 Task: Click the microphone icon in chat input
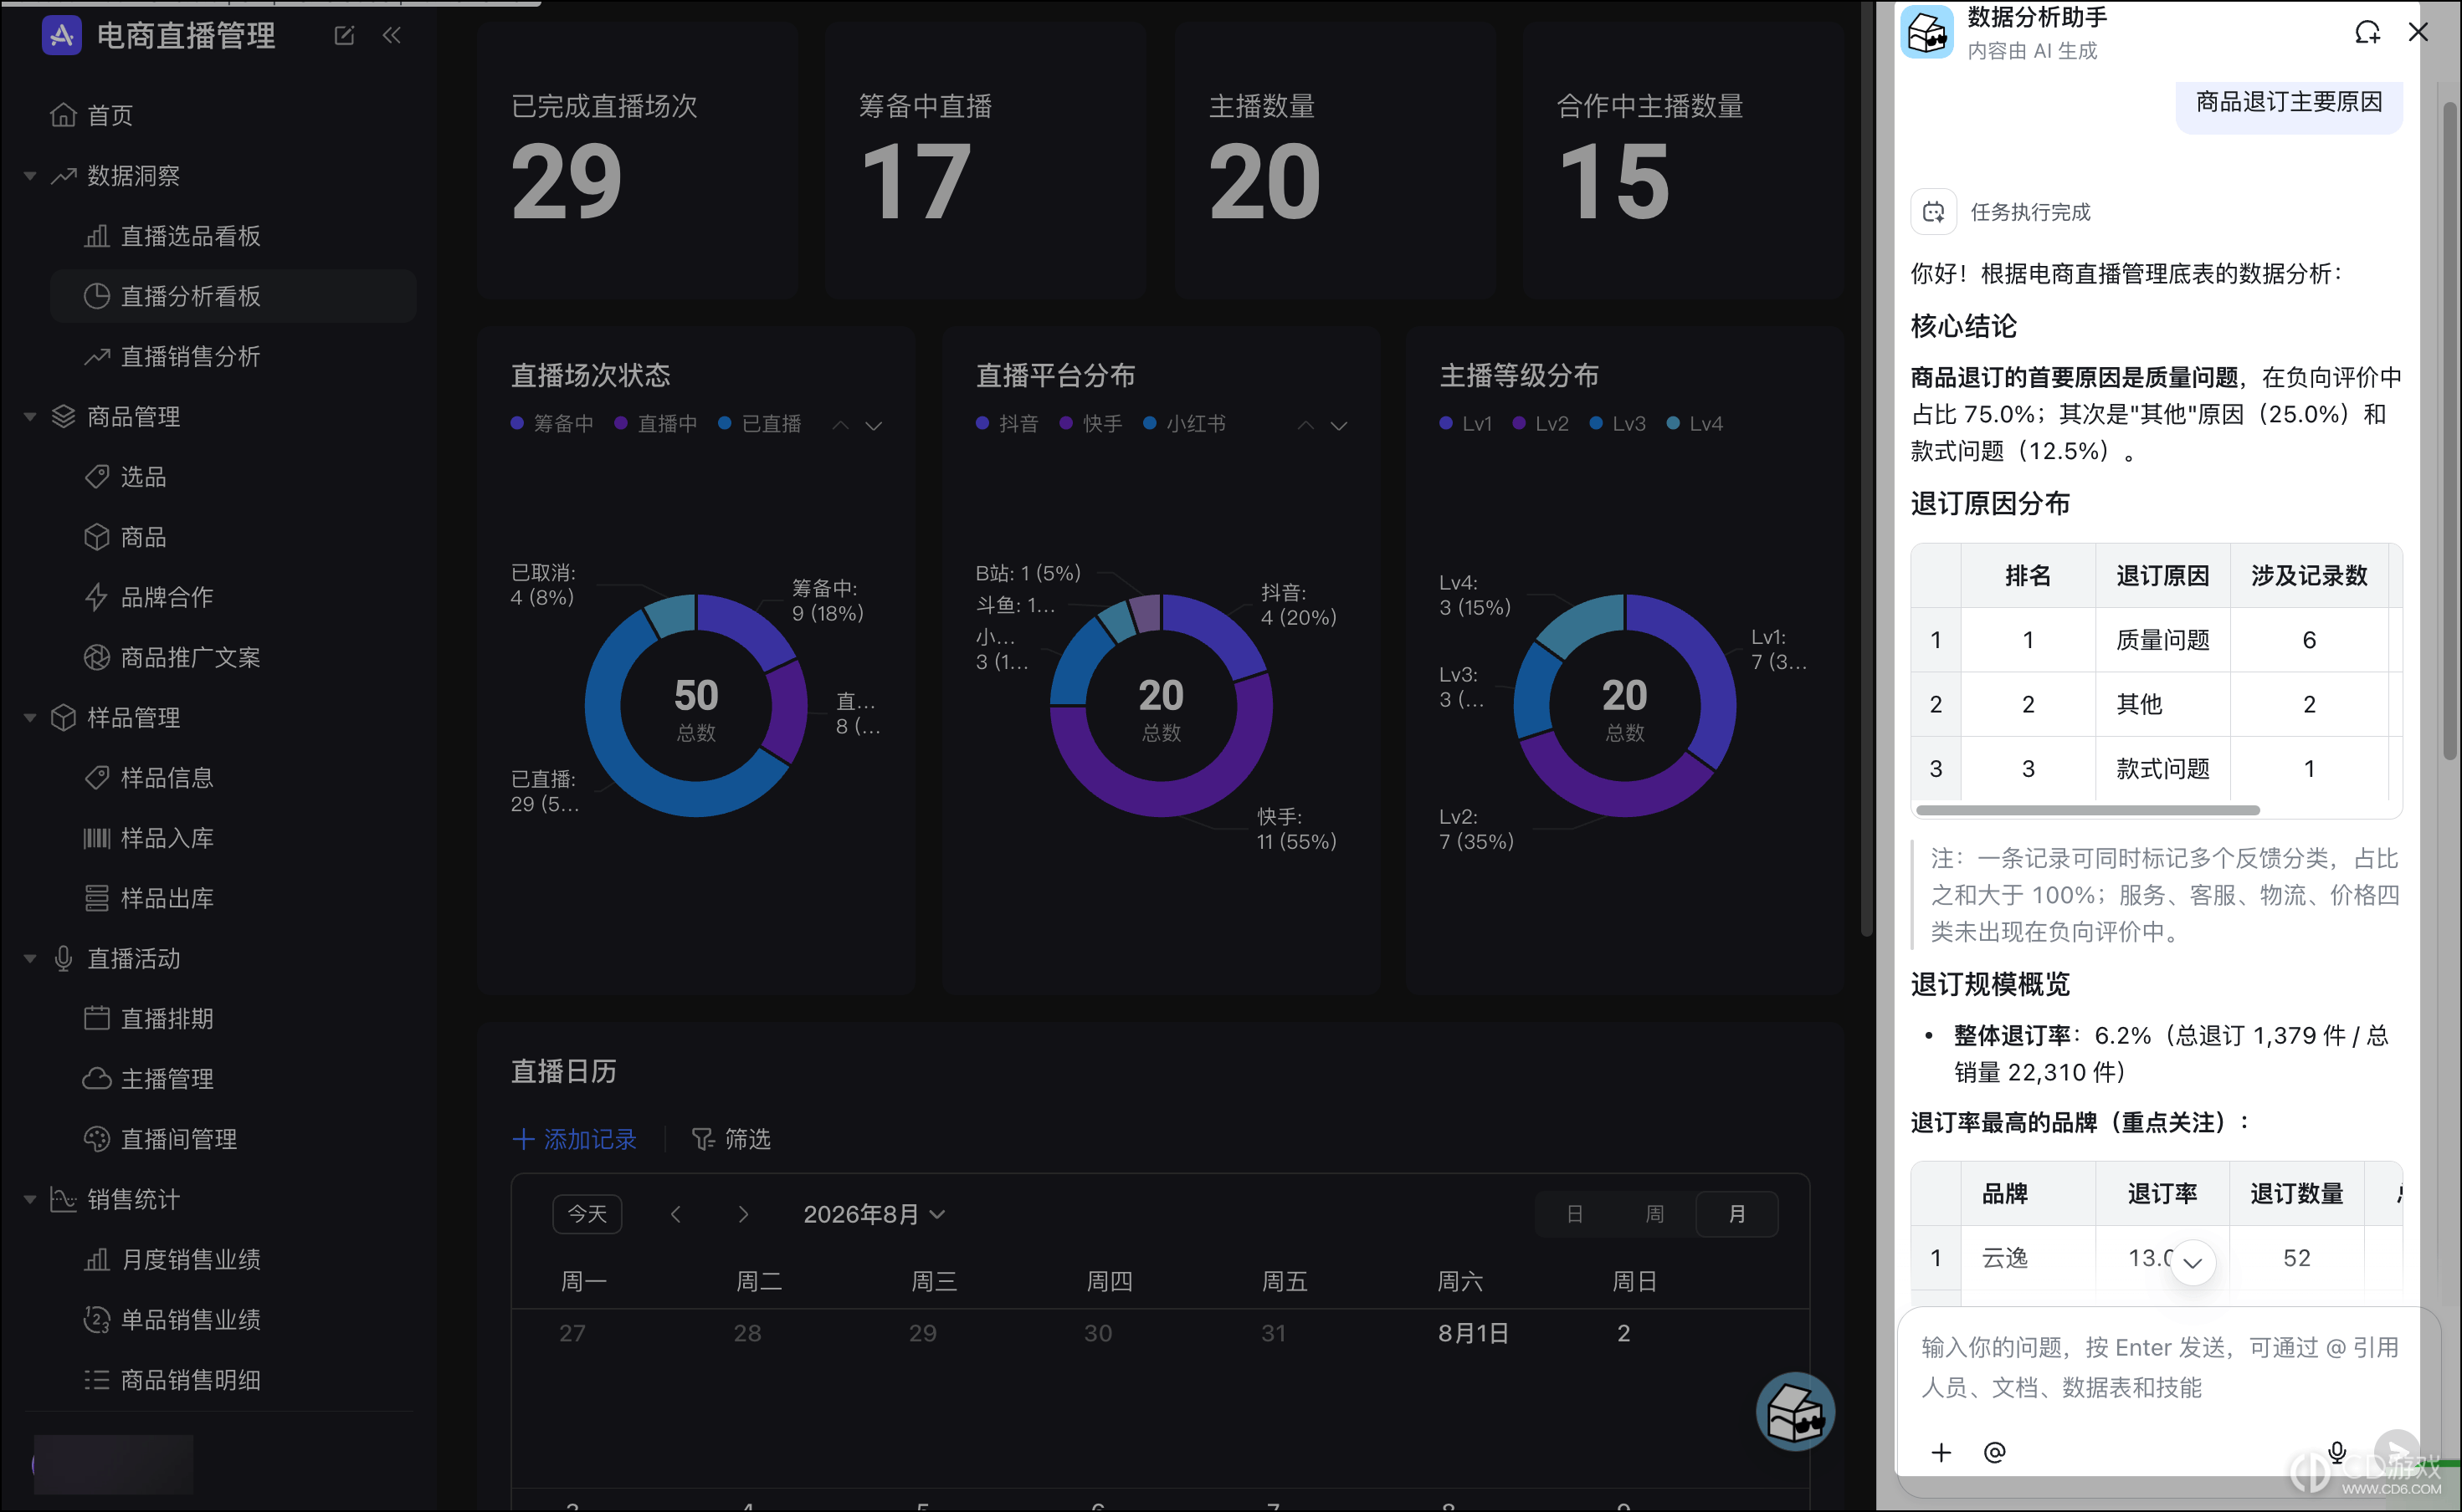point(2337,1452)
